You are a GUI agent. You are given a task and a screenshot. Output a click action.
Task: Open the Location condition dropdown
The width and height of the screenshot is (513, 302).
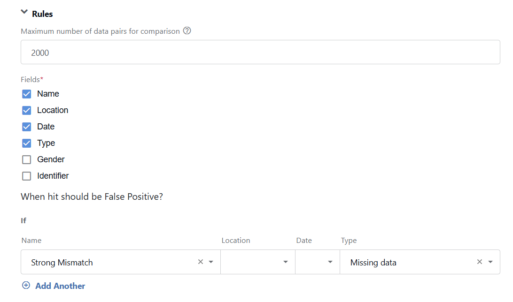coord(258,262)
